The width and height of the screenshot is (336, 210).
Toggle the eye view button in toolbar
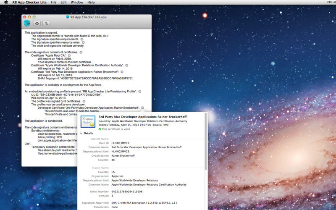coord(37,24)
